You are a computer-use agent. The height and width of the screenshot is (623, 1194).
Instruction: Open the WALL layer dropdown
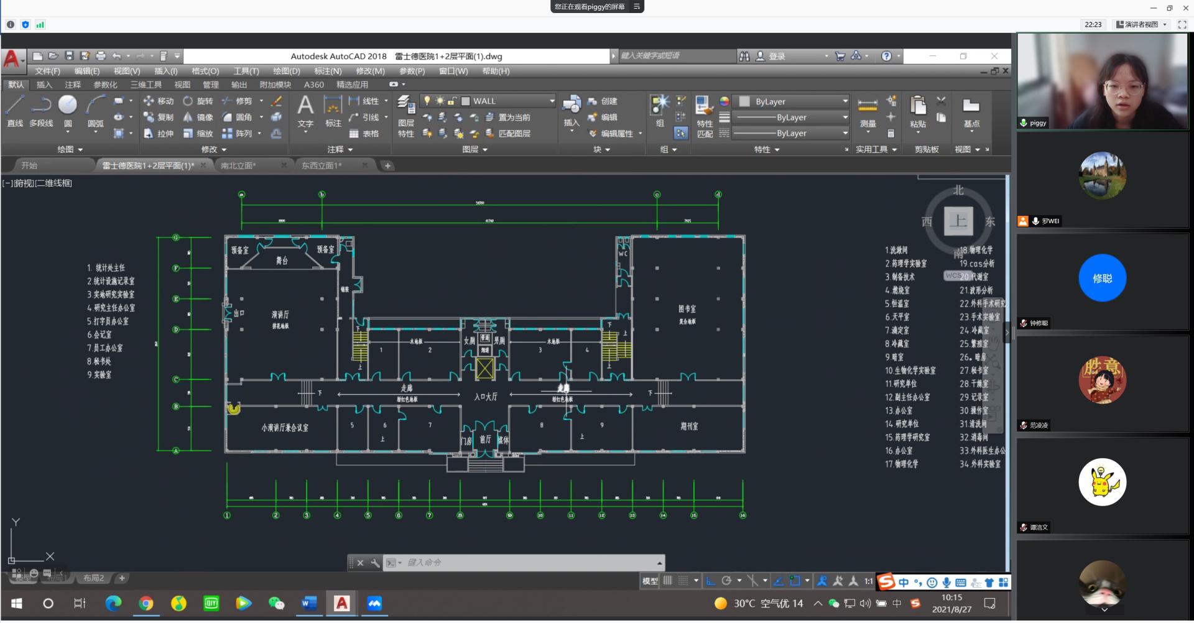(x=552, y=101)
